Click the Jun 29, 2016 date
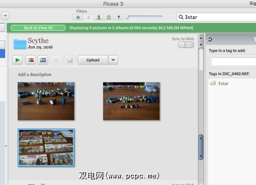The height and width of the screenshot is (185, 256). pyautogui.click(x=40, y=47)
